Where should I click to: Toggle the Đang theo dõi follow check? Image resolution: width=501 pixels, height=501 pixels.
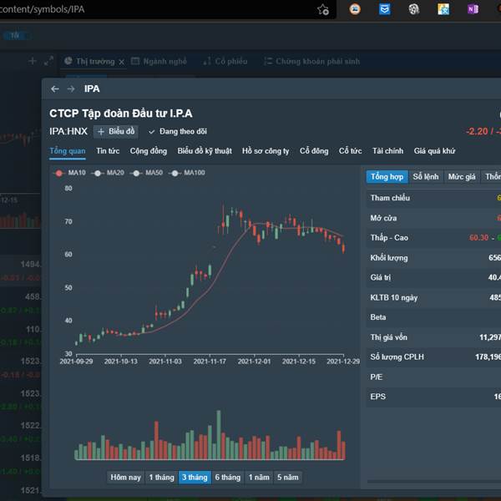coord(177,132)
